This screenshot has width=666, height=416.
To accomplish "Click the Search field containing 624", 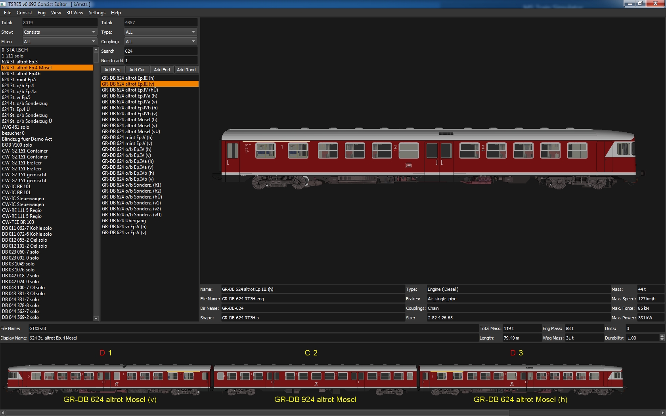I will 161,51.
